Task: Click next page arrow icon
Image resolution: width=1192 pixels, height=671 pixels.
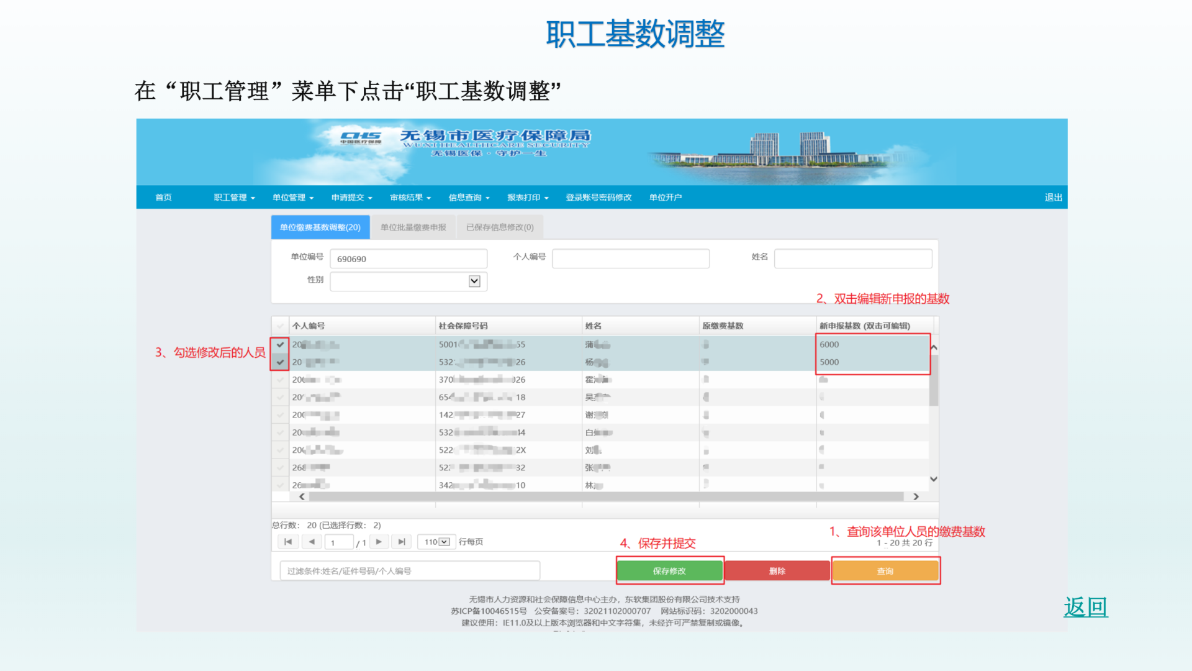Action: 379,542
